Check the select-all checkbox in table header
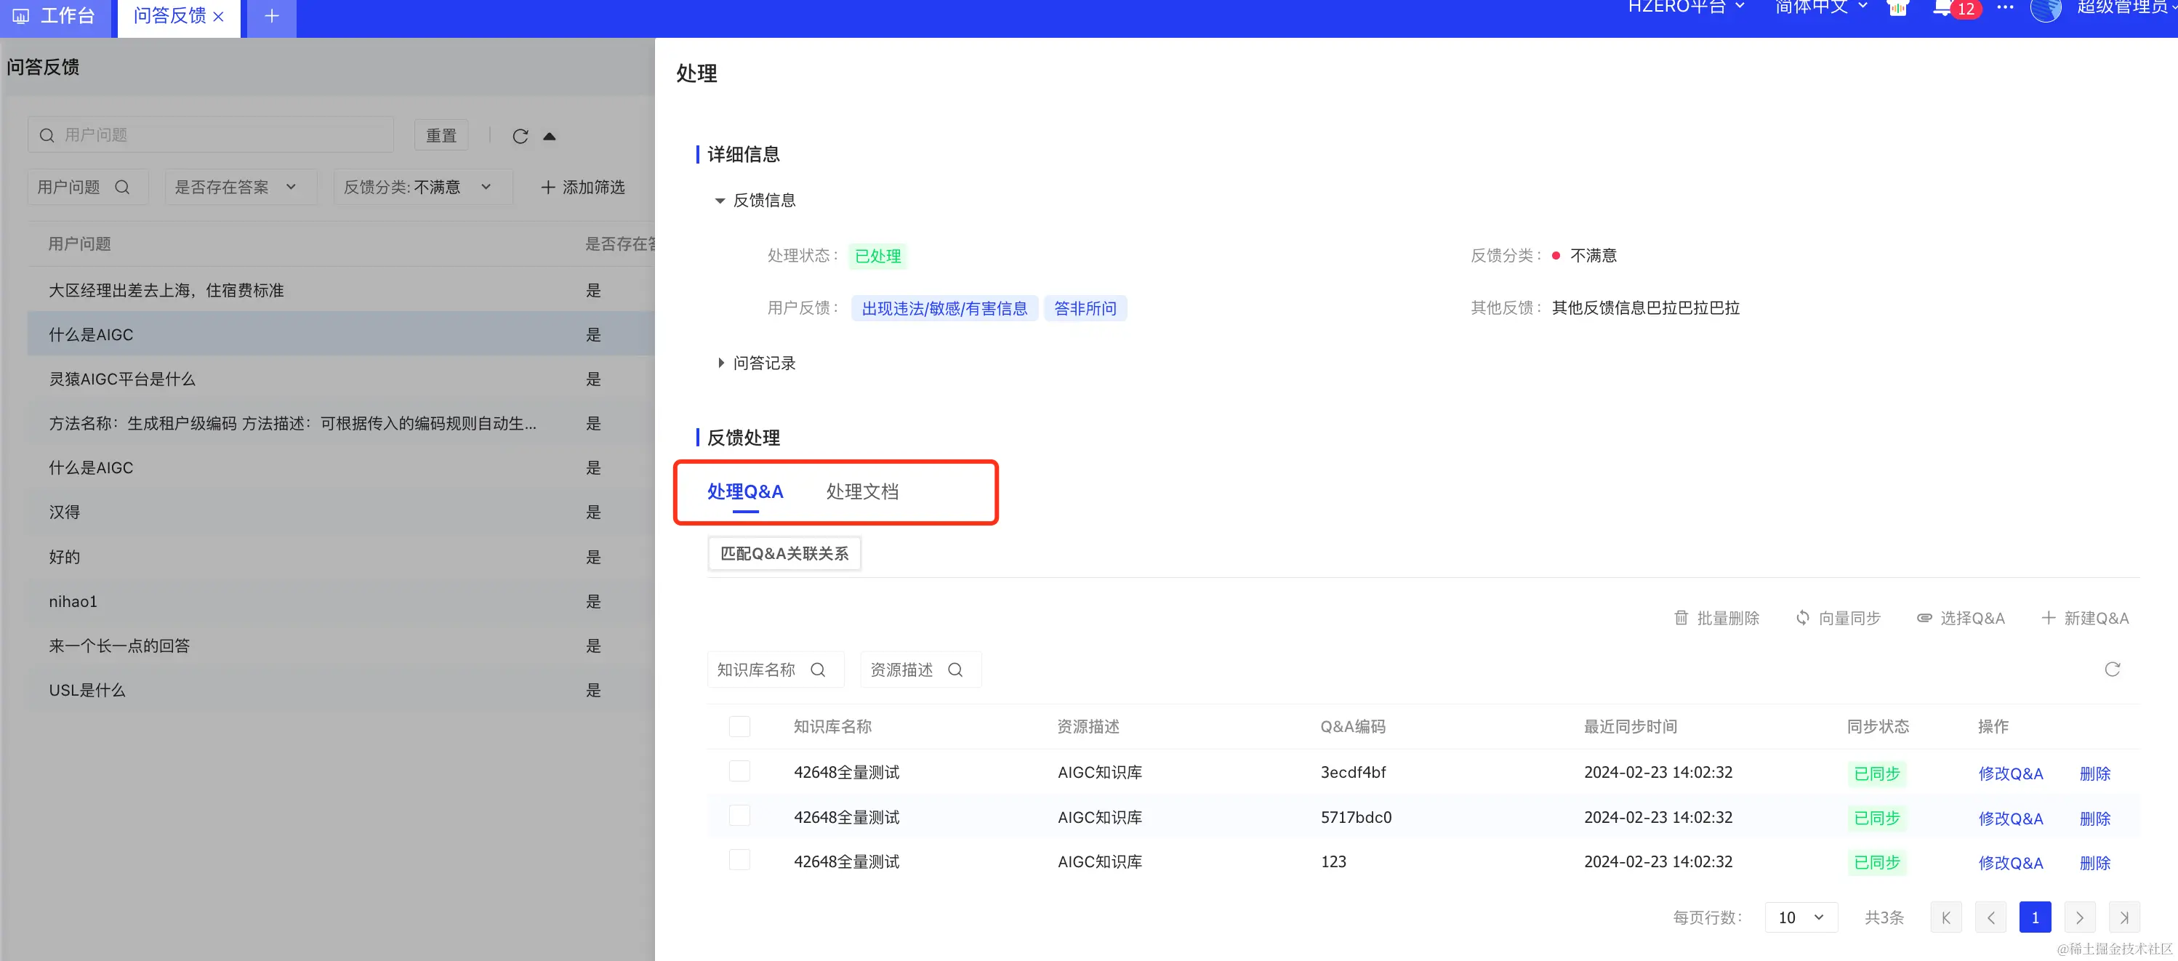Image resolution: width=2178 pixels, height=961 pixels. 740,726
